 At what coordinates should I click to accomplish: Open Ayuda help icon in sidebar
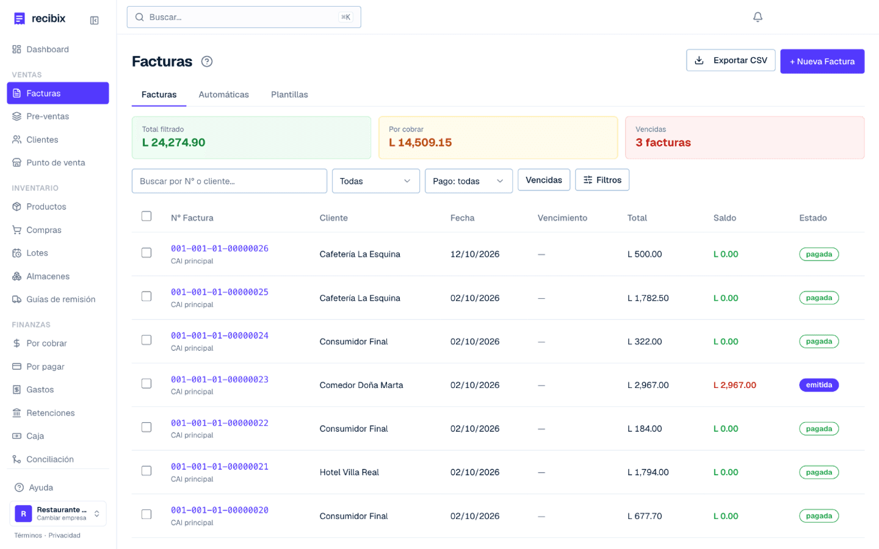click(x=19, y=487)
